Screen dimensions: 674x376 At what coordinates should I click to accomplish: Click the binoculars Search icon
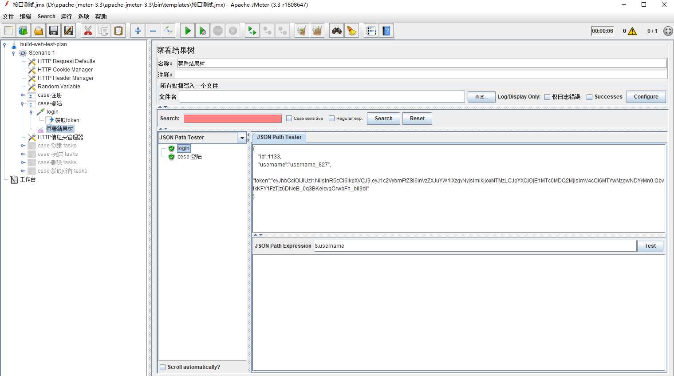tap(337, 31)
